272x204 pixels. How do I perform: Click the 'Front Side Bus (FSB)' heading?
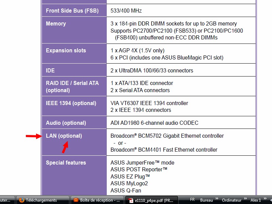pos(72,11)
